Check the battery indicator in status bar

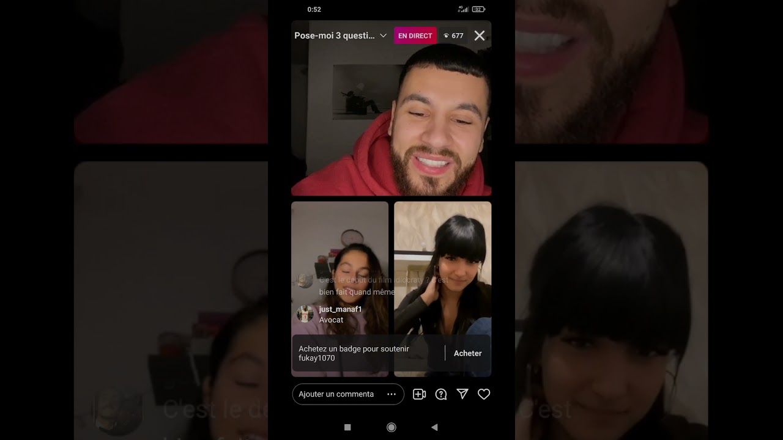pos(479,9)
